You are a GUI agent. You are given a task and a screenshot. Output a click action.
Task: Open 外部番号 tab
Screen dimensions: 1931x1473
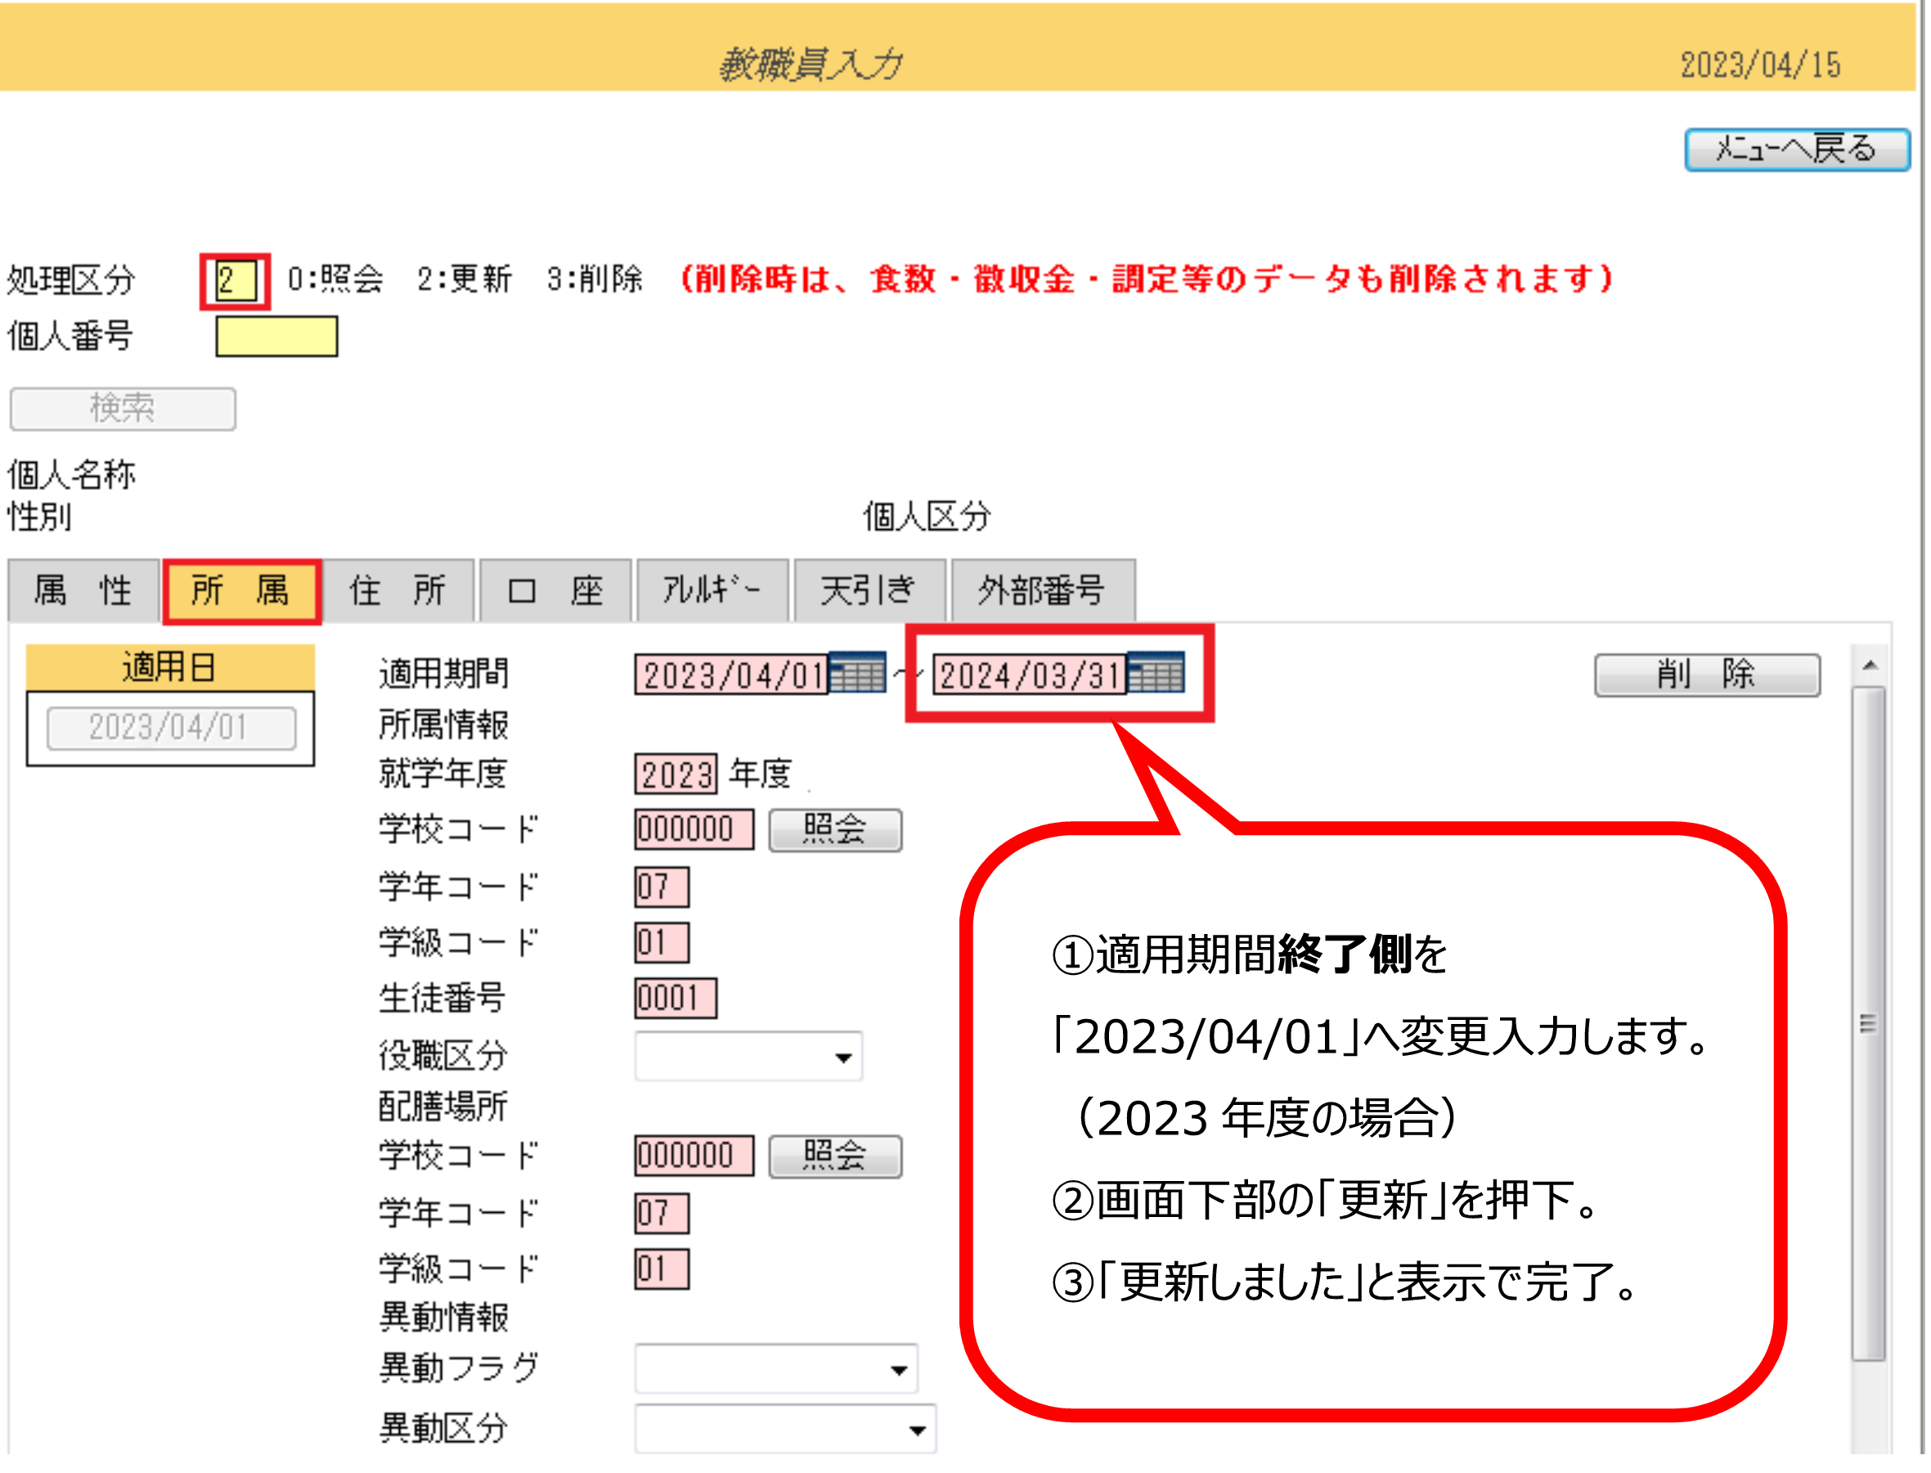(x=1042, y=590)
